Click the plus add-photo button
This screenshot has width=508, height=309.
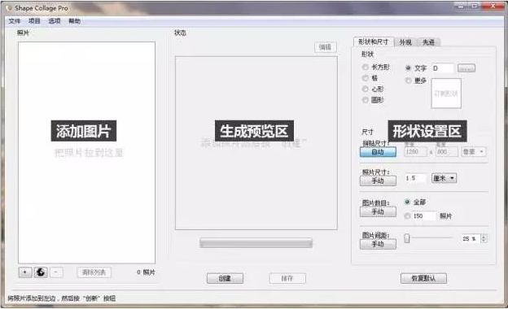click(25, 272)
